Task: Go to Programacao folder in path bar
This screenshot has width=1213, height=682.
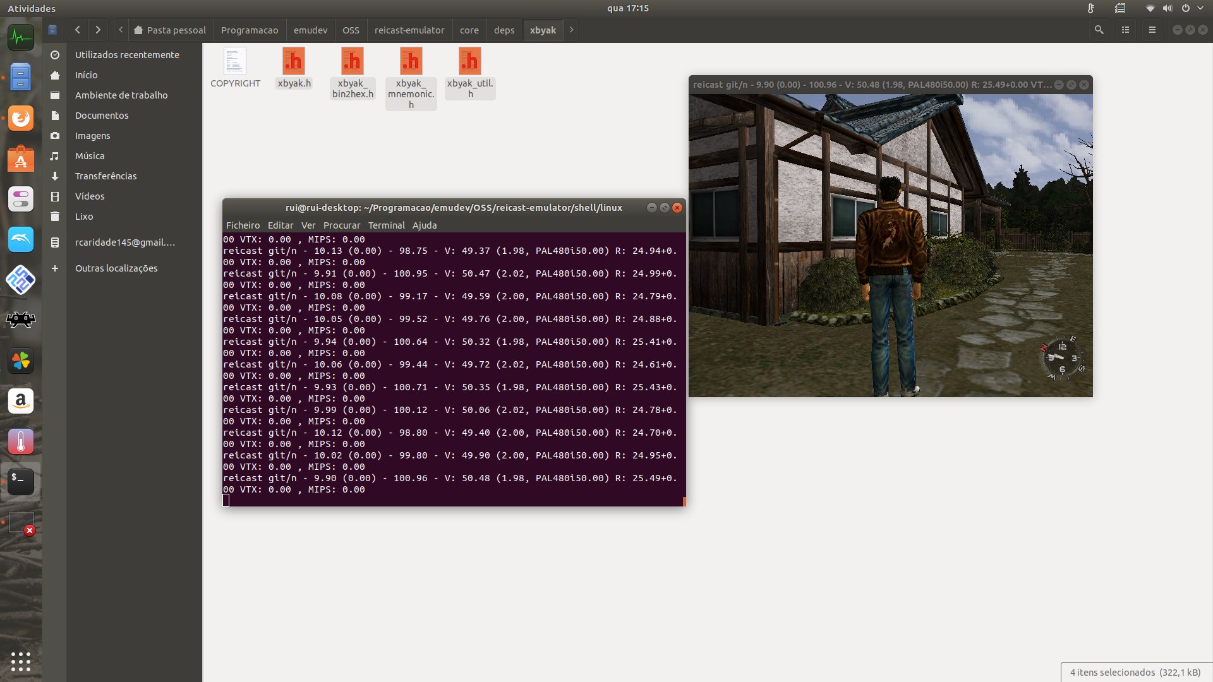Action: click(250, 30)
